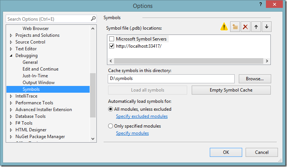Enable Microsoft Symbol Servers checkbox
The height and width of the screenshot is (167, 287).
point(111,39)
